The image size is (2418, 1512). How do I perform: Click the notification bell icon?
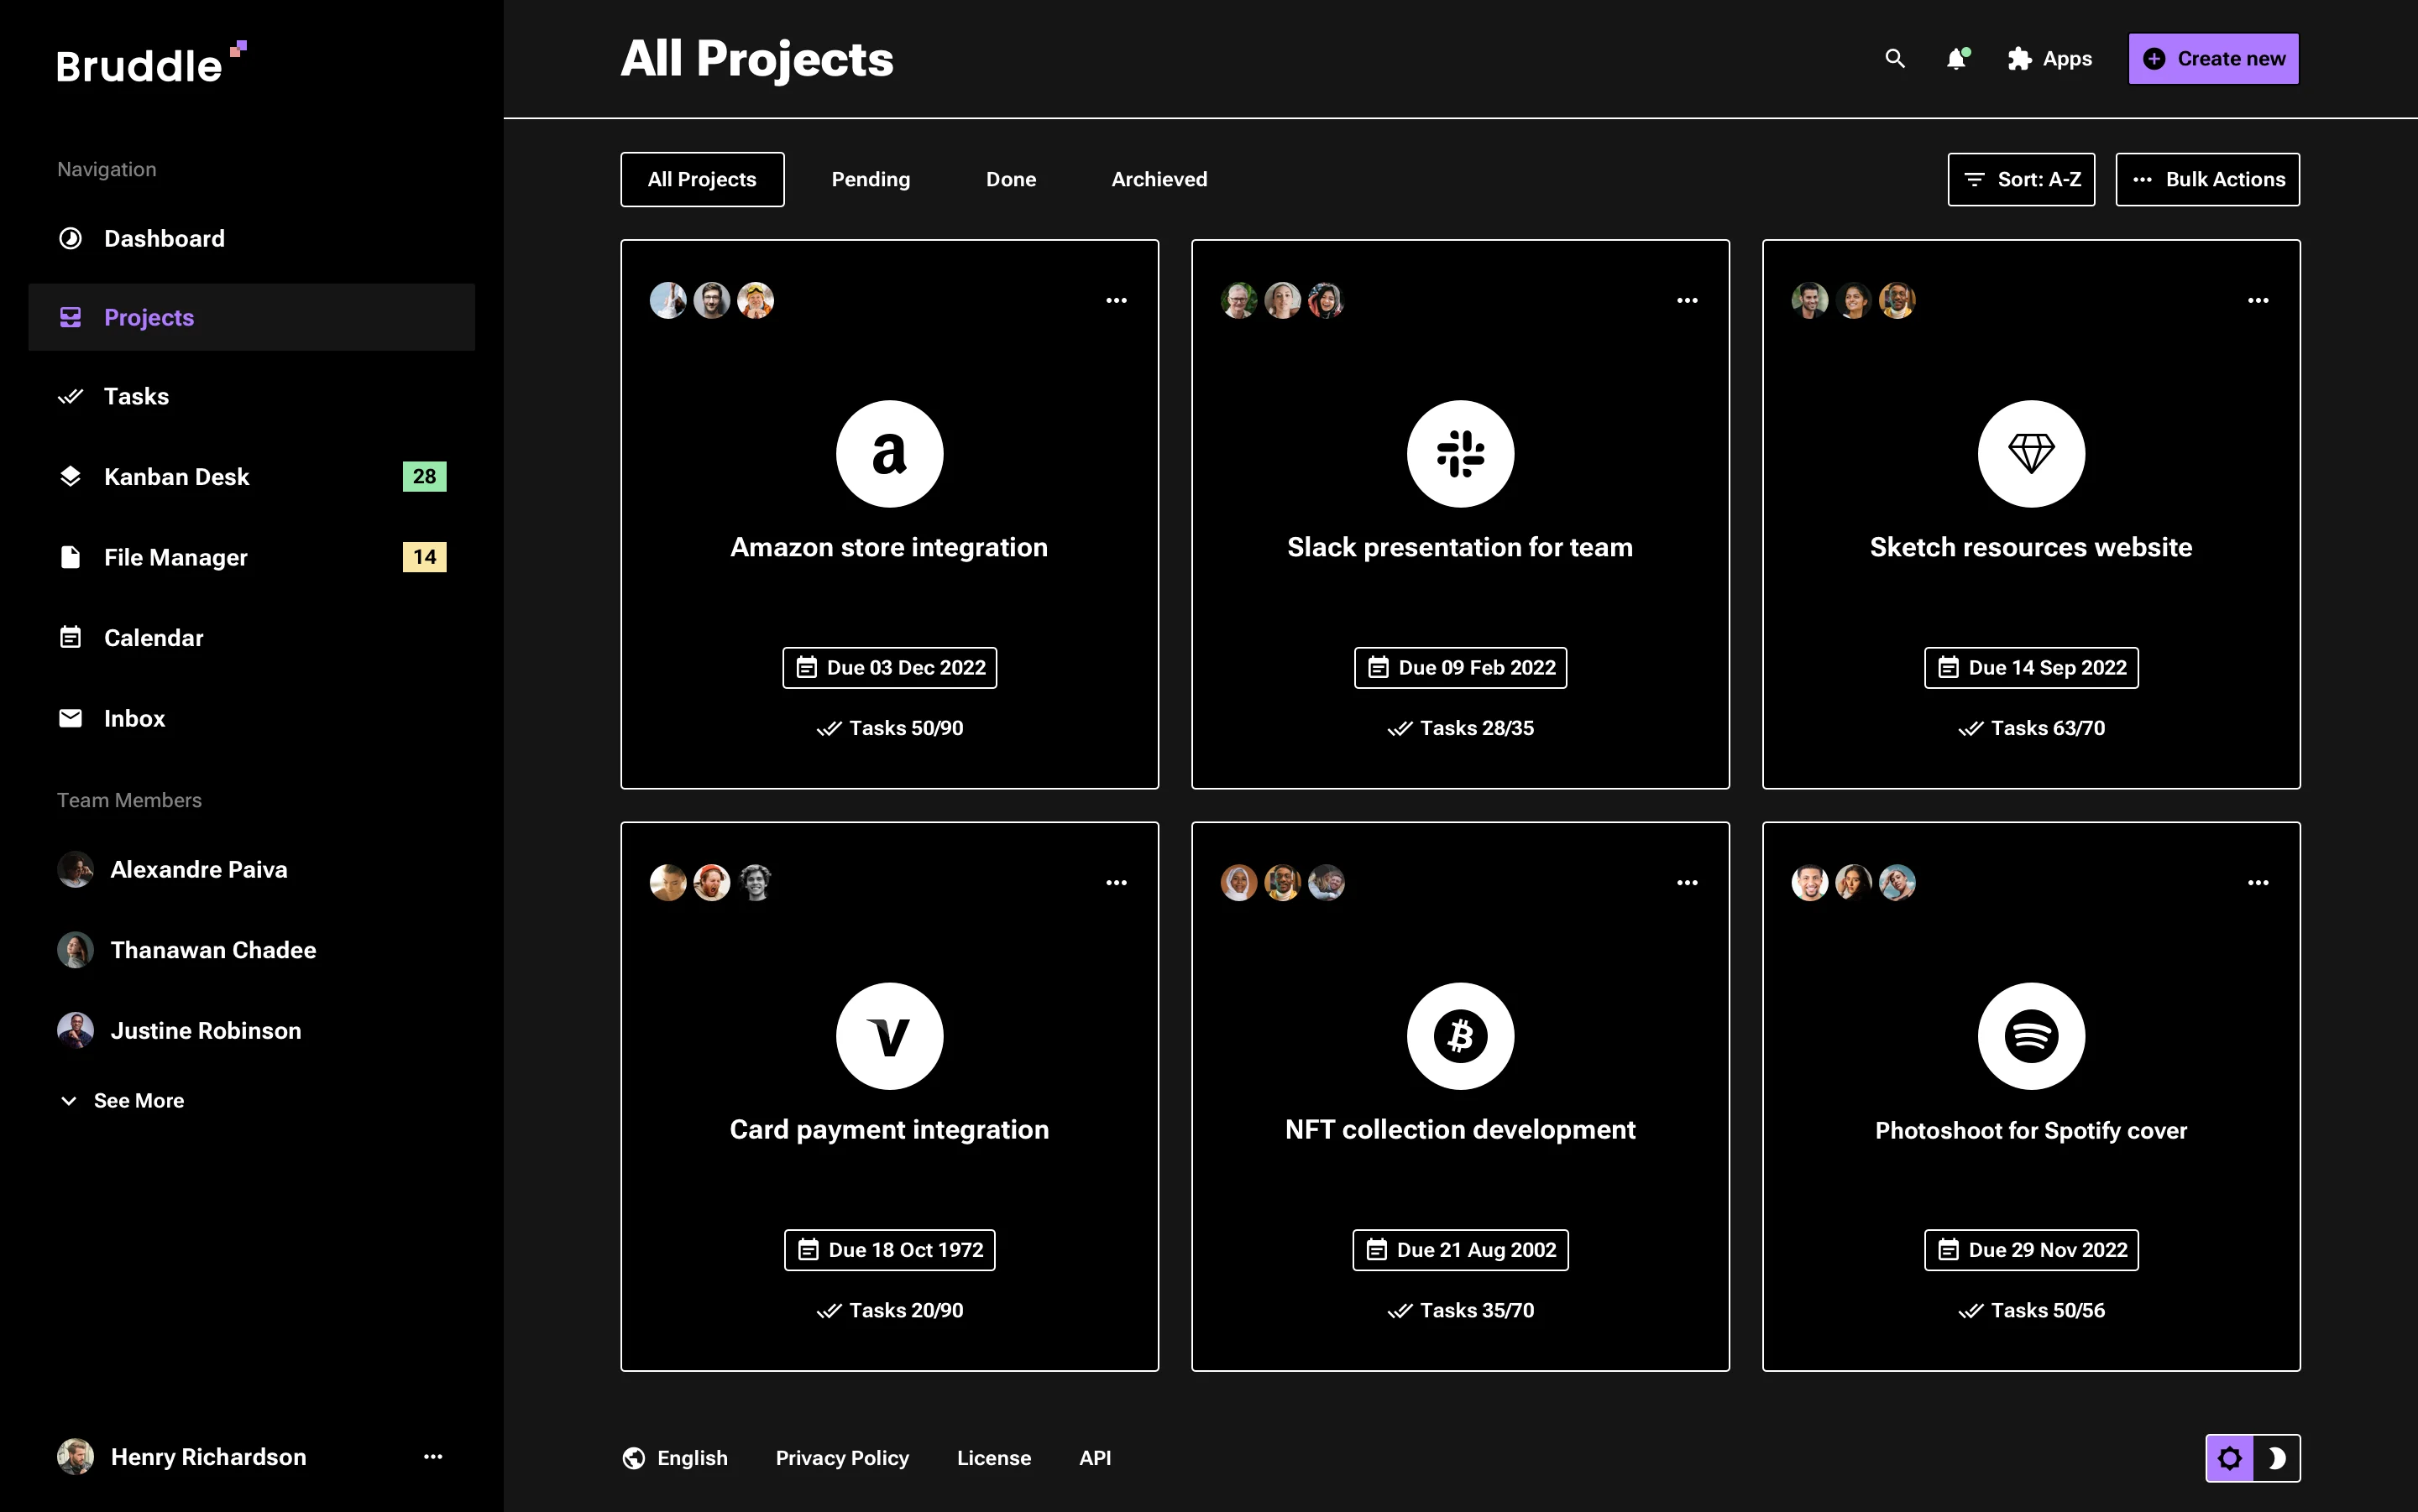pyautogui.click(x=1957, y=59)
